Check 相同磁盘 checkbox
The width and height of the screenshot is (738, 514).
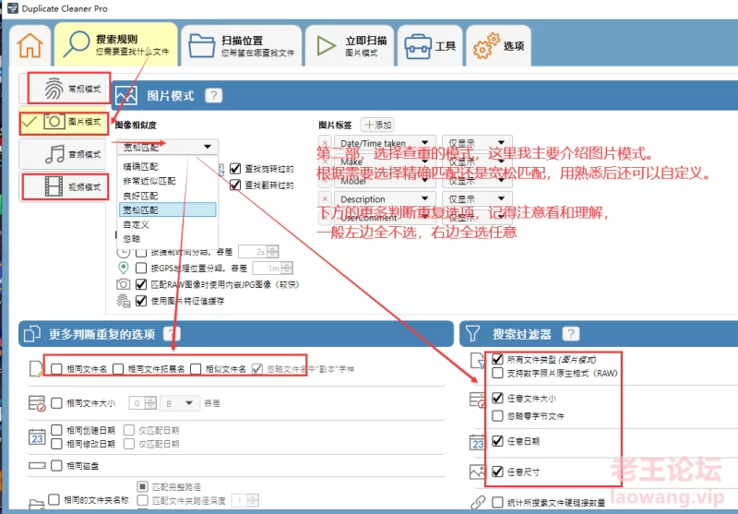56,465
